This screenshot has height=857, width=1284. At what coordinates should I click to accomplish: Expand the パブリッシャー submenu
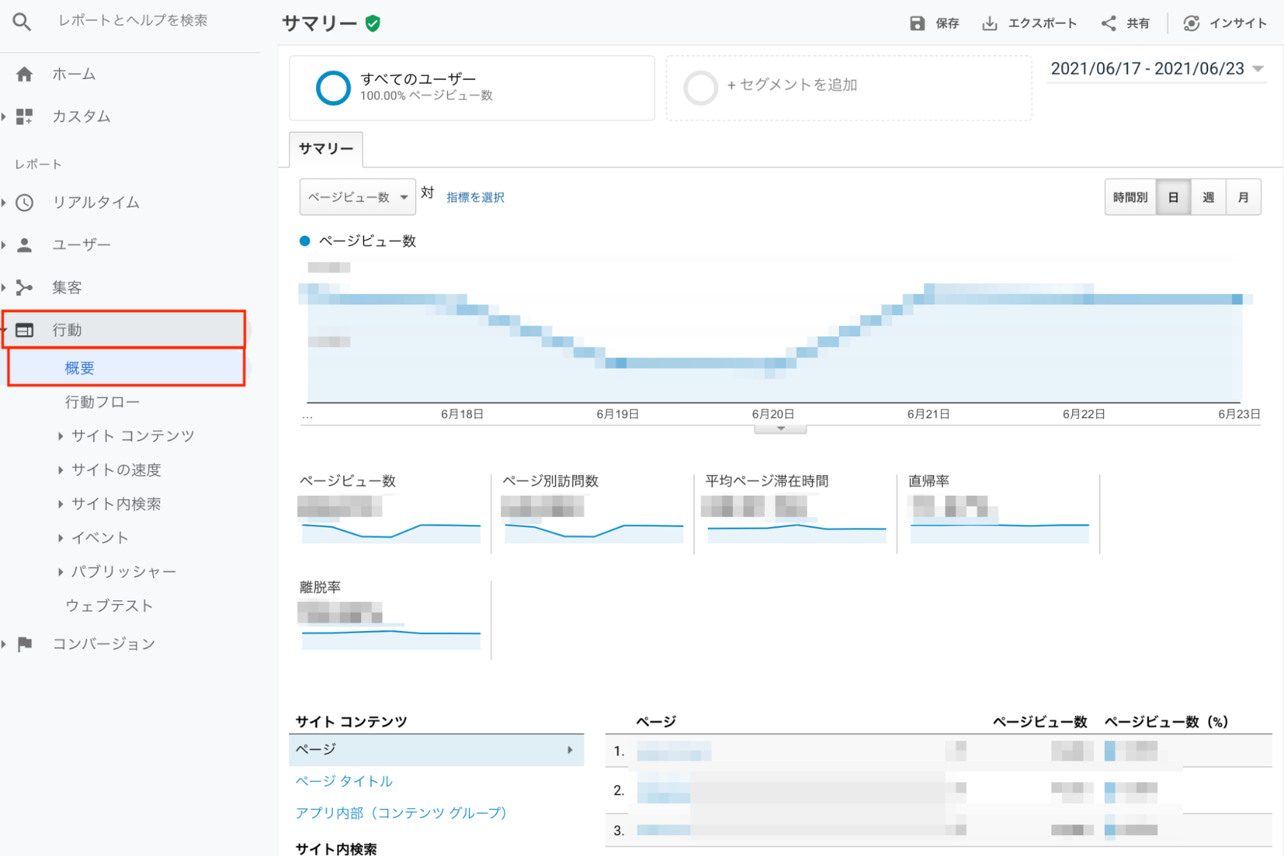coord(60,572)
